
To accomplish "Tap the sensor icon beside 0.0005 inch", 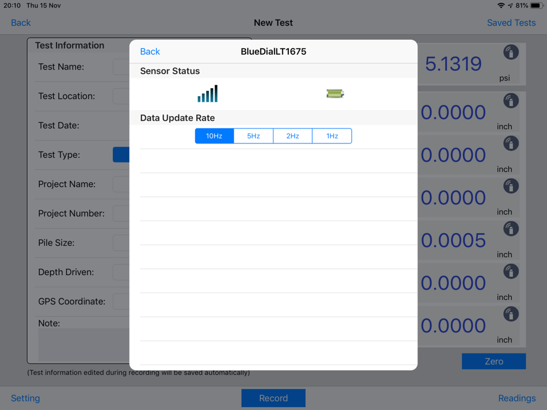I will click(511, 229).
